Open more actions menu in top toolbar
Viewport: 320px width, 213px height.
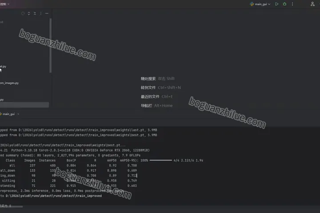coord(292,4)
